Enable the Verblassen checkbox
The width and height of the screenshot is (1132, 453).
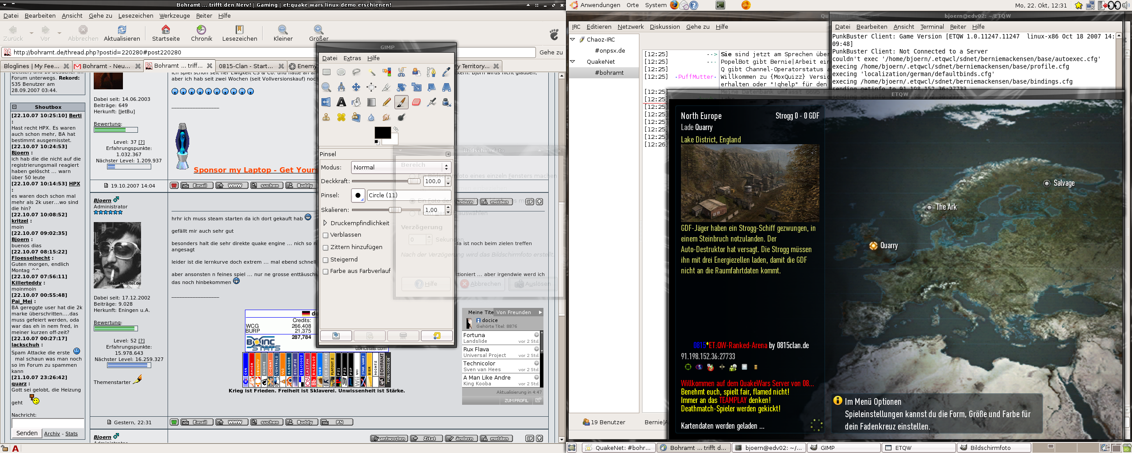pos(325,235)
